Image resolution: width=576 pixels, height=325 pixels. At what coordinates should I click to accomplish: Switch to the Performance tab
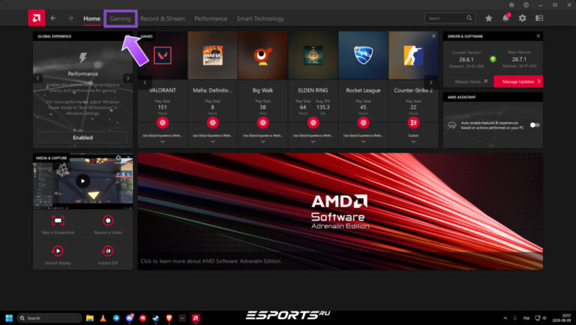[211, 18]
